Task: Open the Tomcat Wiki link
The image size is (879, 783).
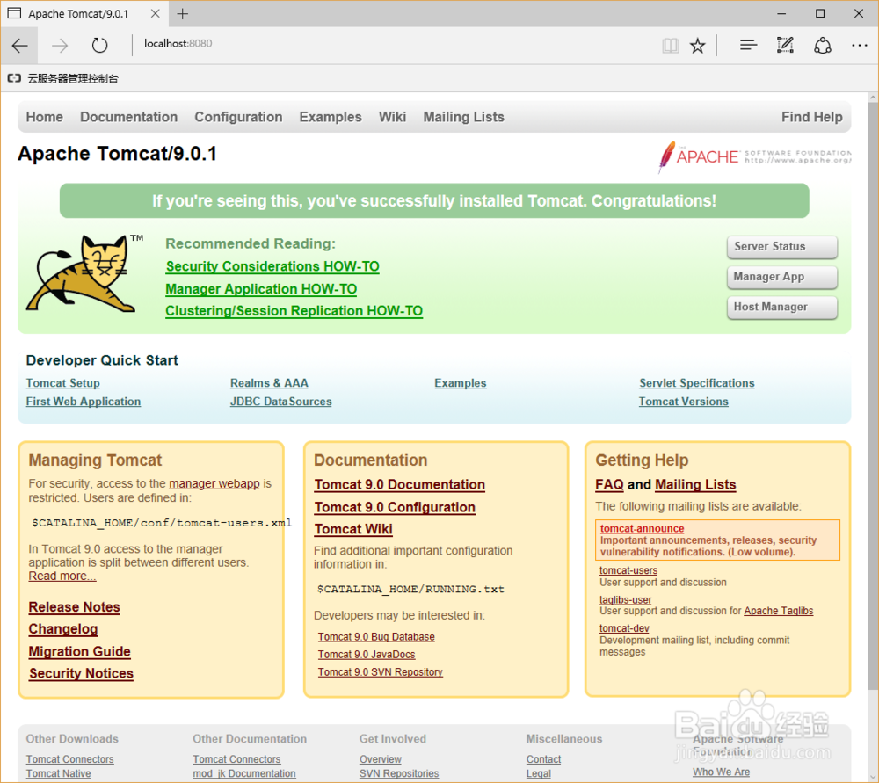Action: (353, 529)
